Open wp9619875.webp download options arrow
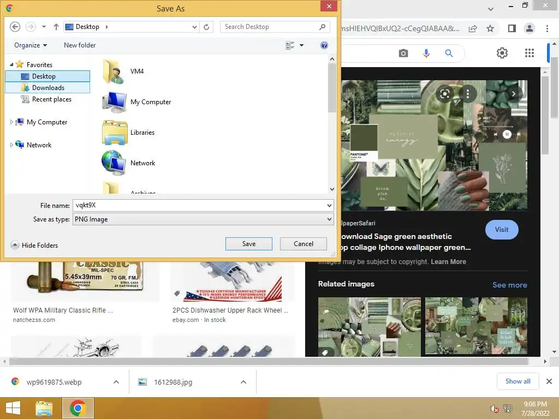559x419 pixels. pyautogui.click(x=116, y=382)
